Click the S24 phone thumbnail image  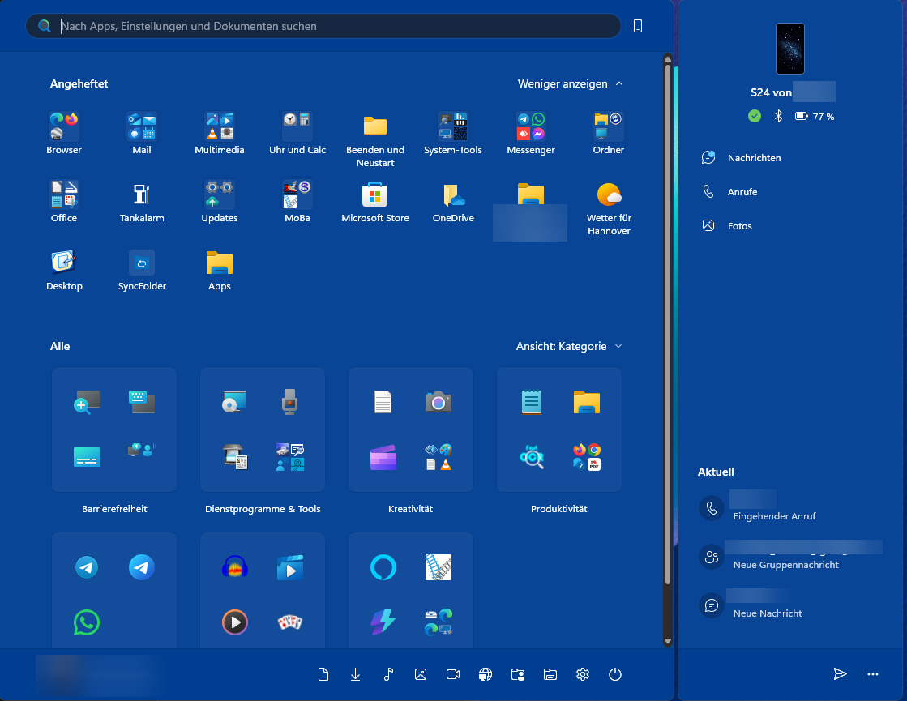(790, 49)
